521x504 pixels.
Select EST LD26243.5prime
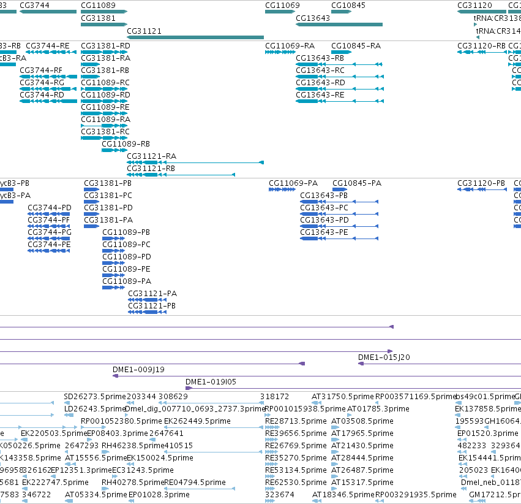tap(95, 409)
